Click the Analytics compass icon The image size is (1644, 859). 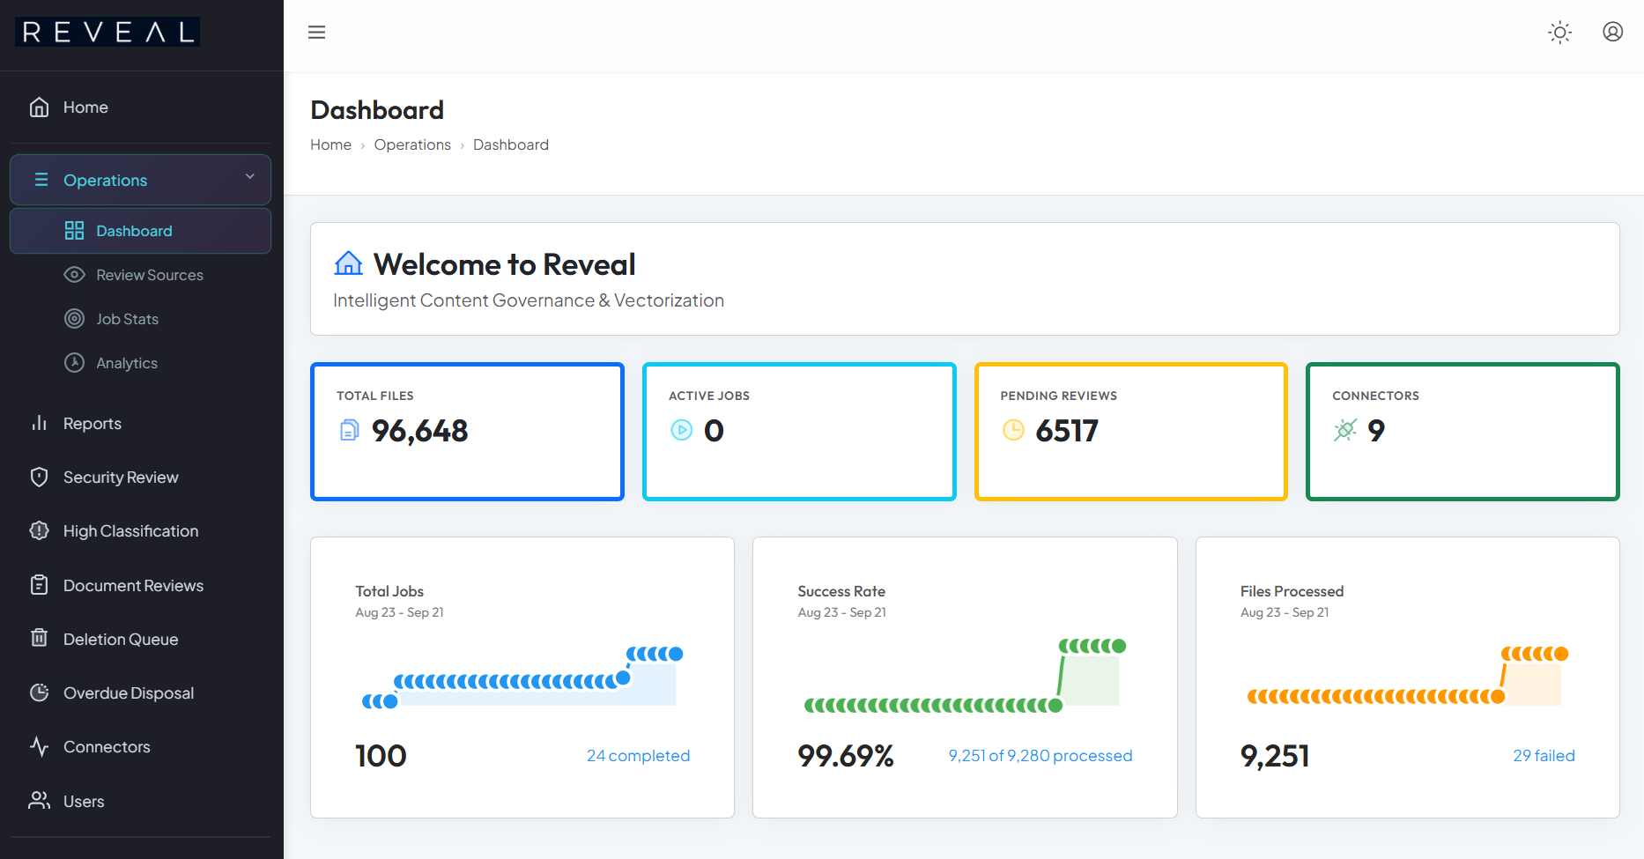point(74,363)
